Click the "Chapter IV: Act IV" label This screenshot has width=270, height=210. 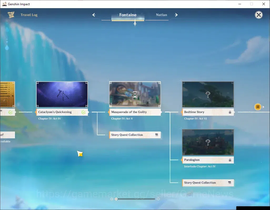click(49, 119)
